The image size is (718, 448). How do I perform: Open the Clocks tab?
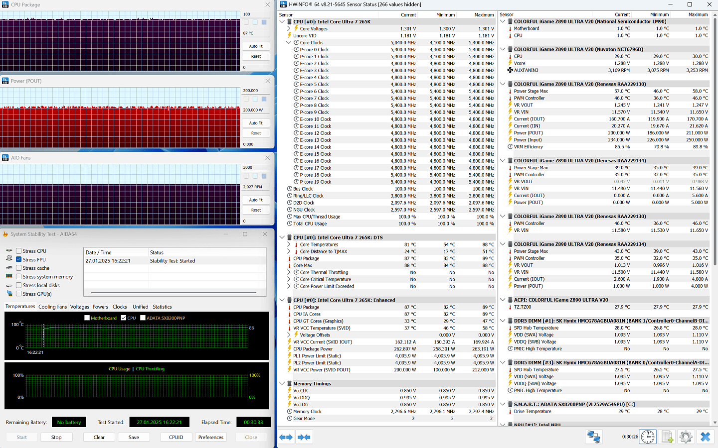pos(120,307)
